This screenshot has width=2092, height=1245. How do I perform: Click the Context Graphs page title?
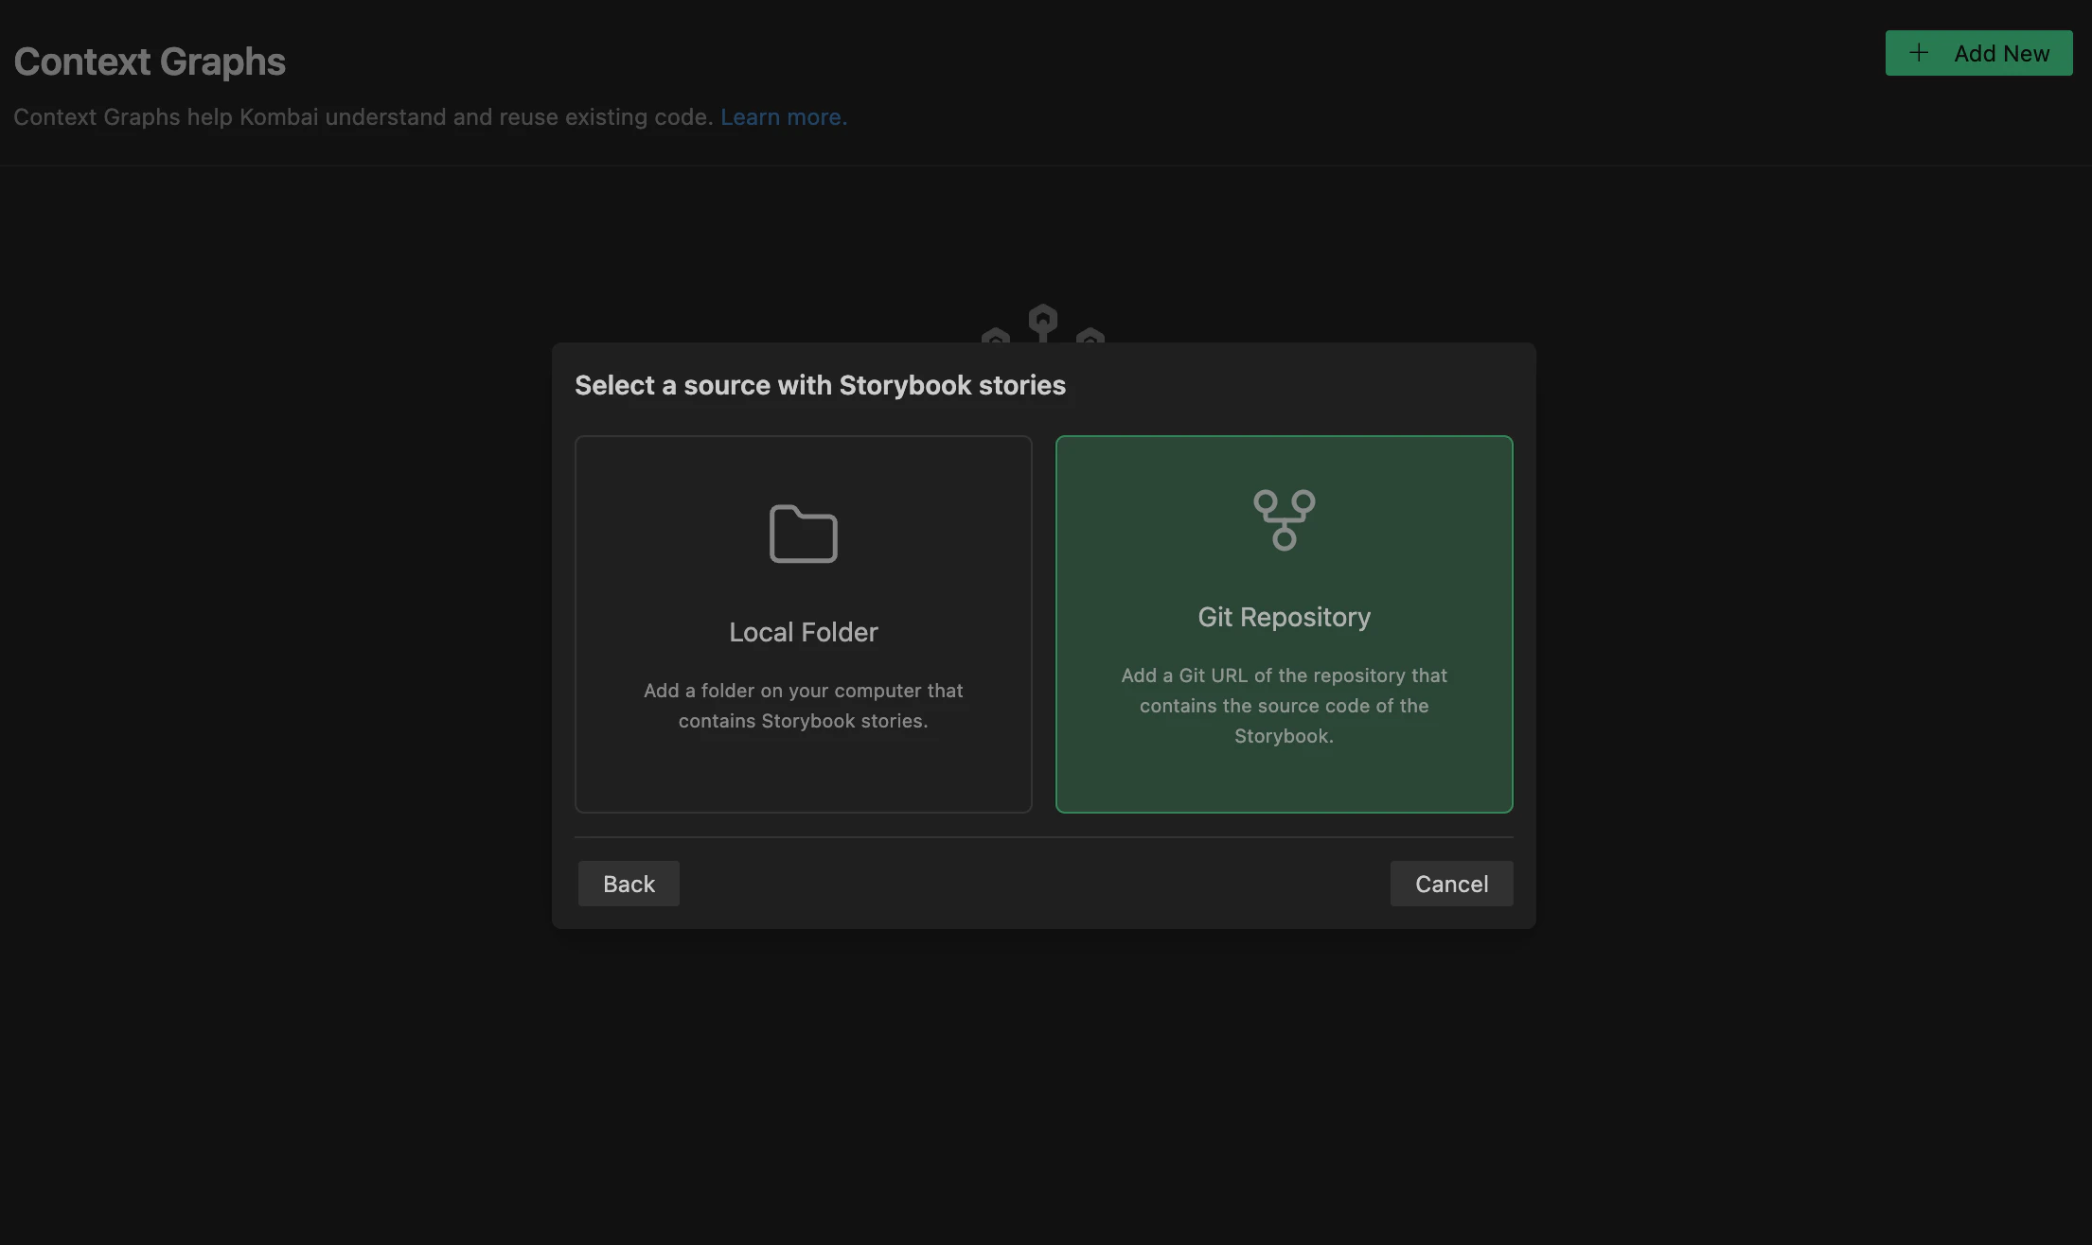coord(150,61)
